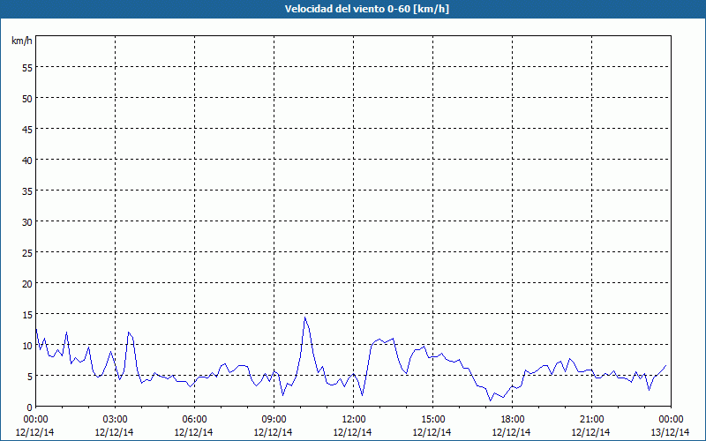Select the 12:00 time label
The image size is (706, 441).
(x=354, y=420)
